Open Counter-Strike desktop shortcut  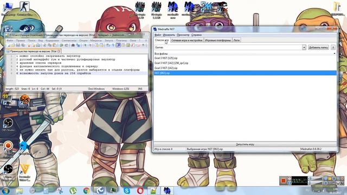(24, 9)
